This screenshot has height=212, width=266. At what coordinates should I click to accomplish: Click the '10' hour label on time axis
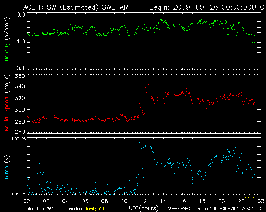(x=124, y=201)
